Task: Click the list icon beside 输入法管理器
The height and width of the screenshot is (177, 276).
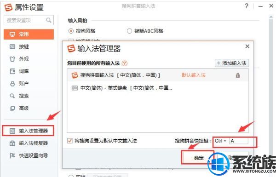Action: [x=12, y=131]
